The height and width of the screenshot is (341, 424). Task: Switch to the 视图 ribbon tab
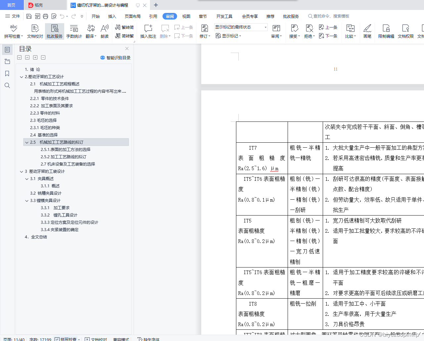[186, 16]
